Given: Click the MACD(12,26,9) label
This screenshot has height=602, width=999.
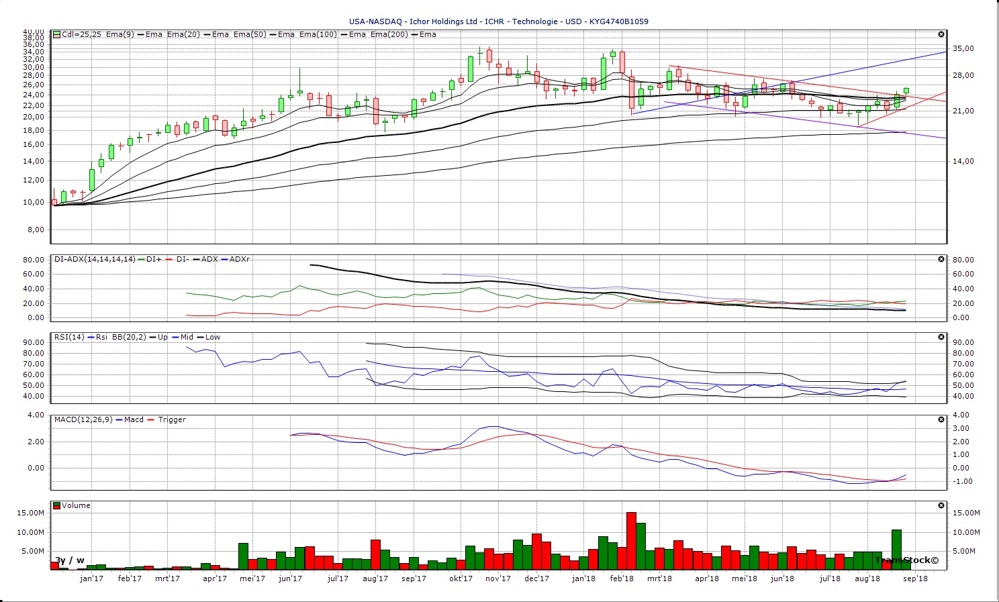Looking at the screenshot, I should pos(83,419).
